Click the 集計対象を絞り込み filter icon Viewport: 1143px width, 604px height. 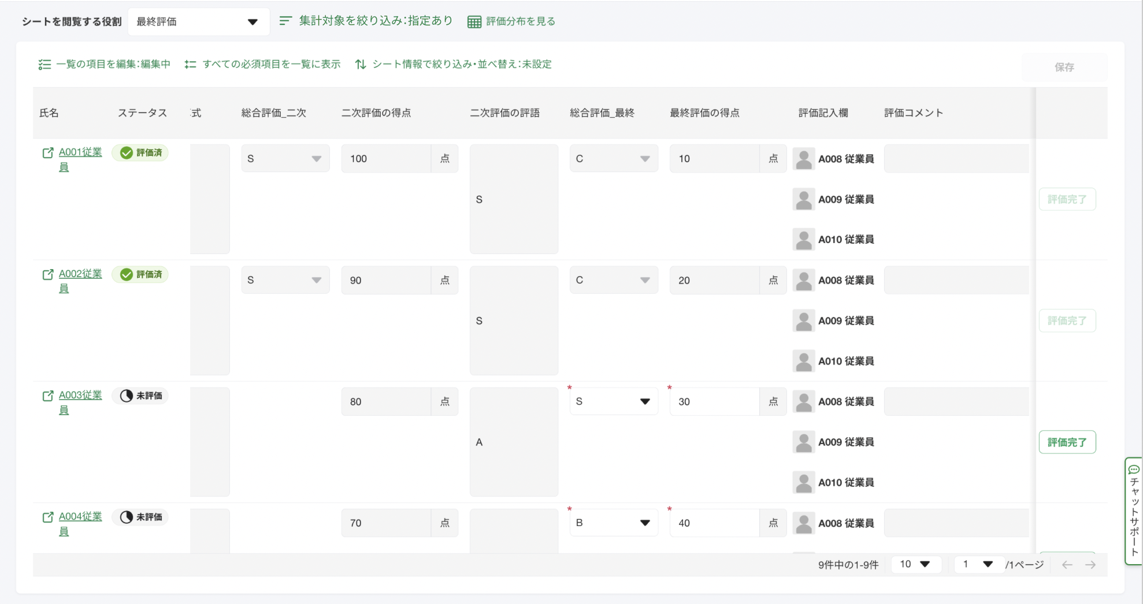[285, 21]
